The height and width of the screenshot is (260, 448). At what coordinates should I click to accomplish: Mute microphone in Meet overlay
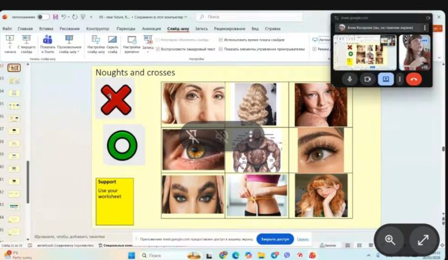[349, 79]
